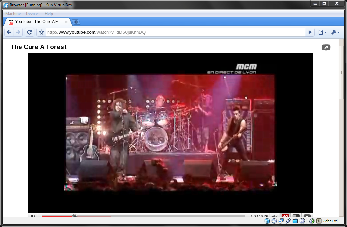Go back with the browser back arrow

tap(9, 32)
